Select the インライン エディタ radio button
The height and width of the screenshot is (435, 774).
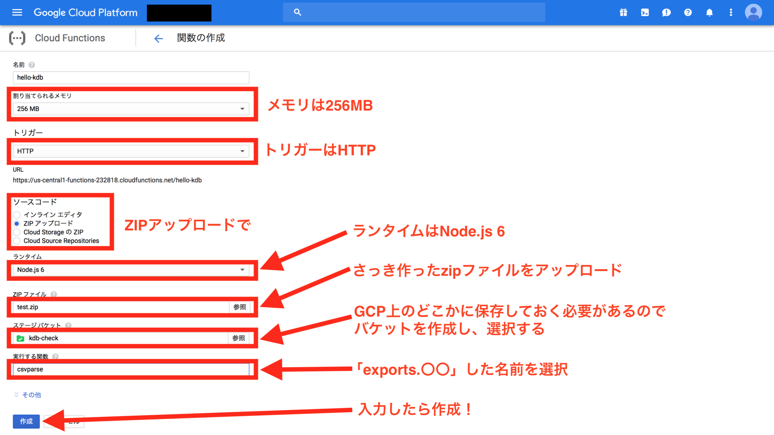(x=17, y=214)
